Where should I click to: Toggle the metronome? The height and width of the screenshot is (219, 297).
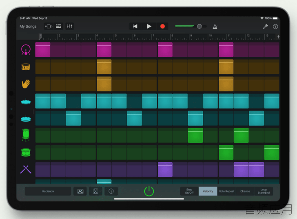click(215, 27)
